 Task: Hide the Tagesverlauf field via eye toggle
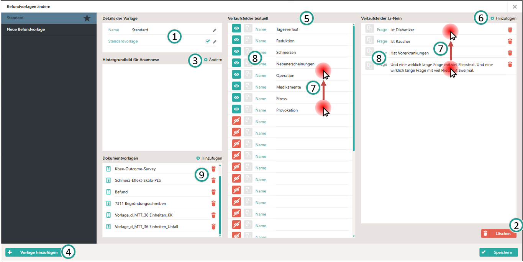(237, 29)
